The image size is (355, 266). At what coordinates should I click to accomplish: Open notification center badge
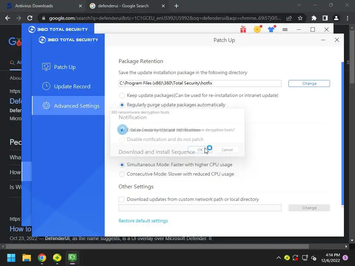click(x=345, y=258)
